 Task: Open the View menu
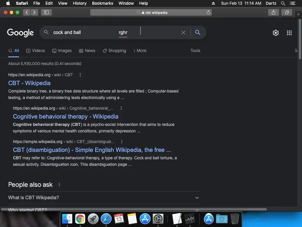[x=63, y=3]
